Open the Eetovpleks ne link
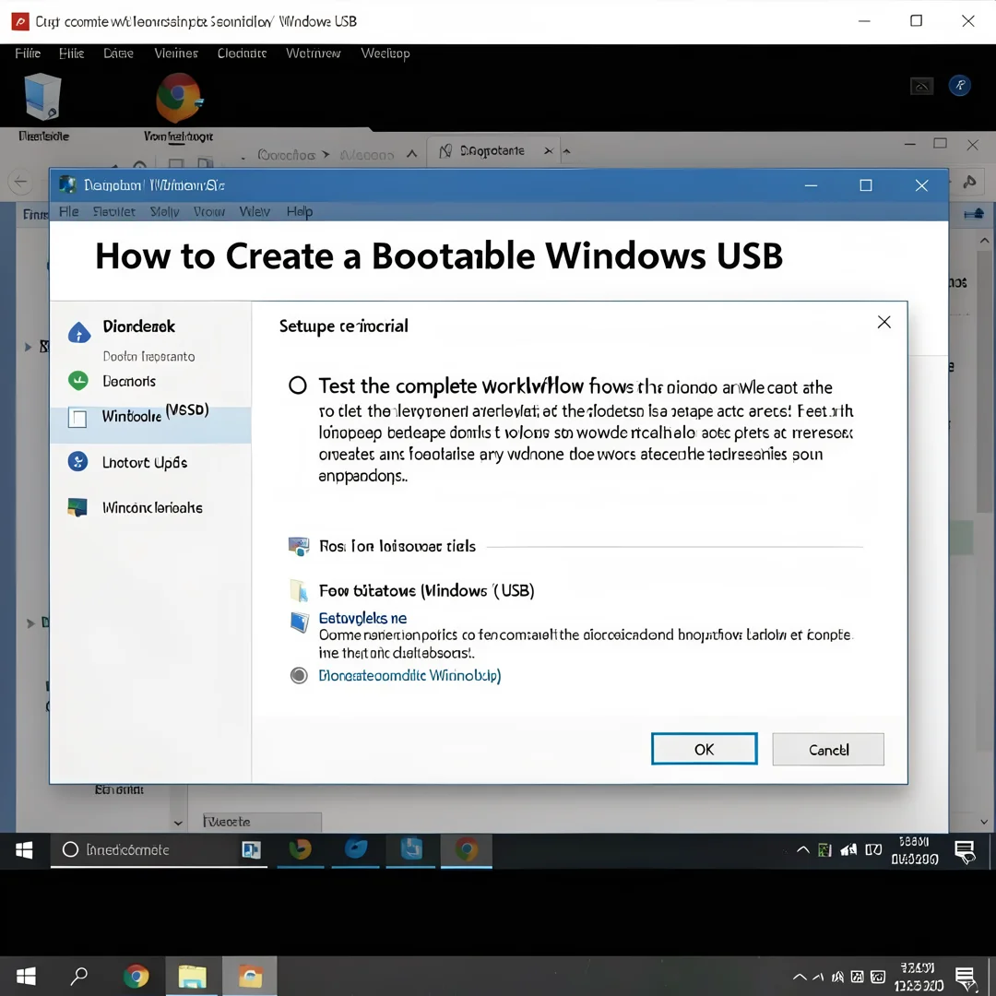This screenshot has width=996, height=996. [362, 618]
